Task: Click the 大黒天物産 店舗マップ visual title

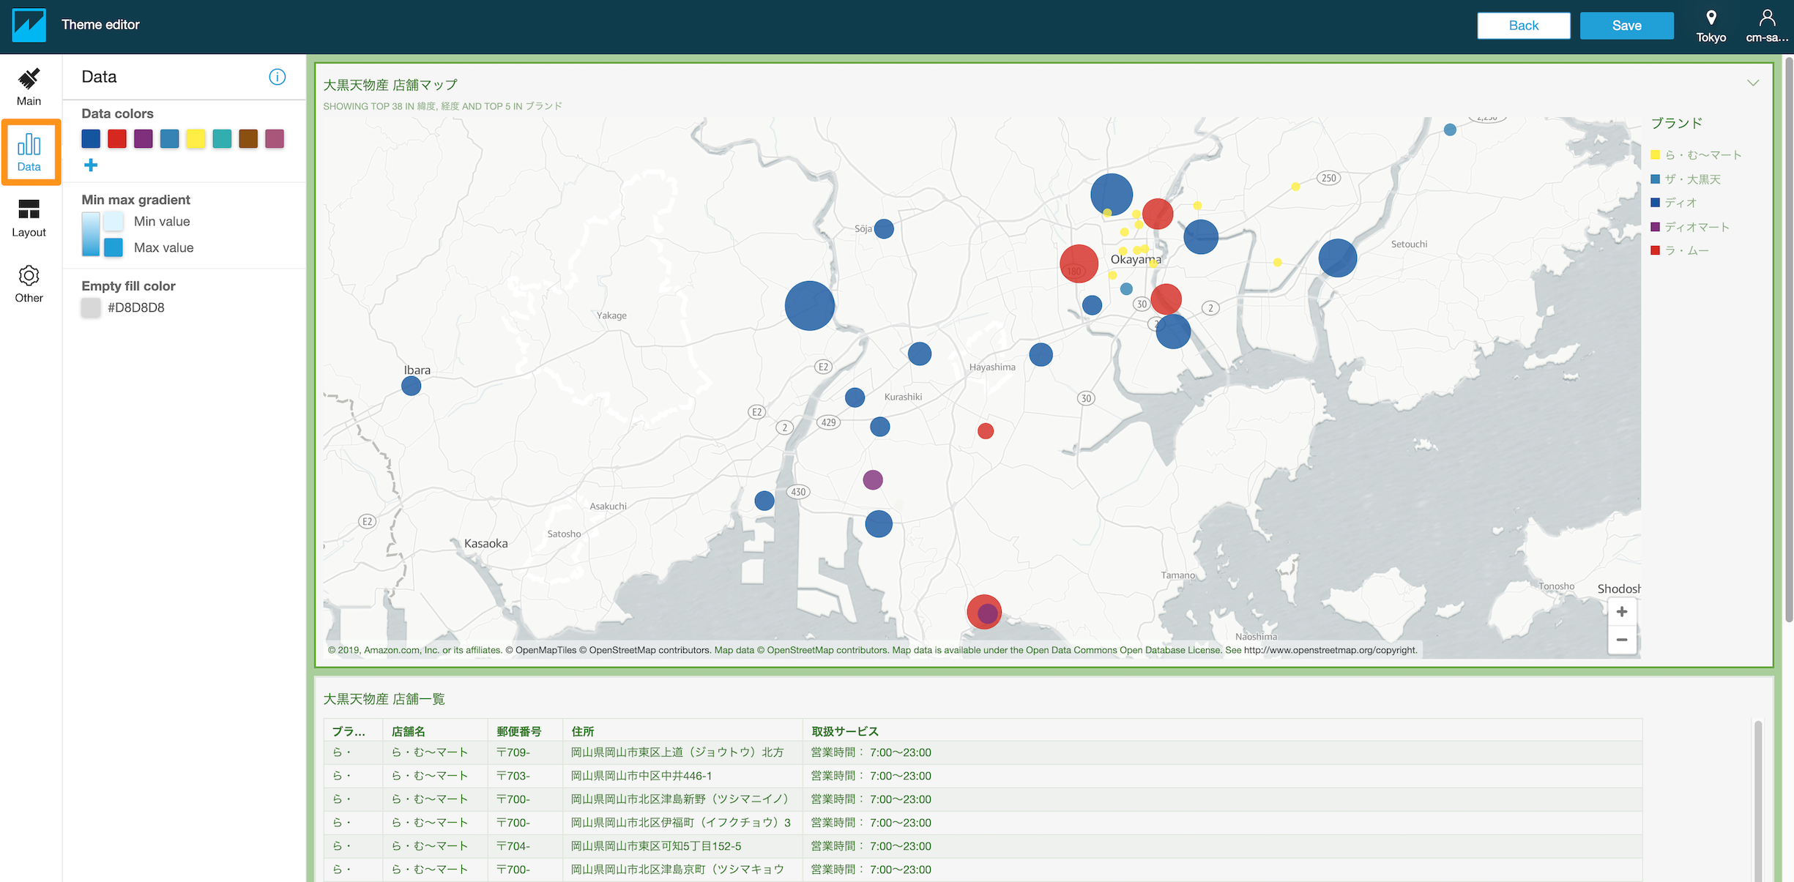Action: (390, 85)
